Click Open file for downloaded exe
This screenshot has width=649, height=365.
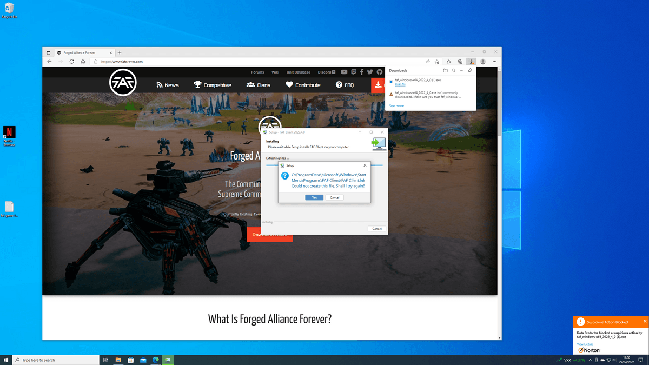click(x=400, y=84)
